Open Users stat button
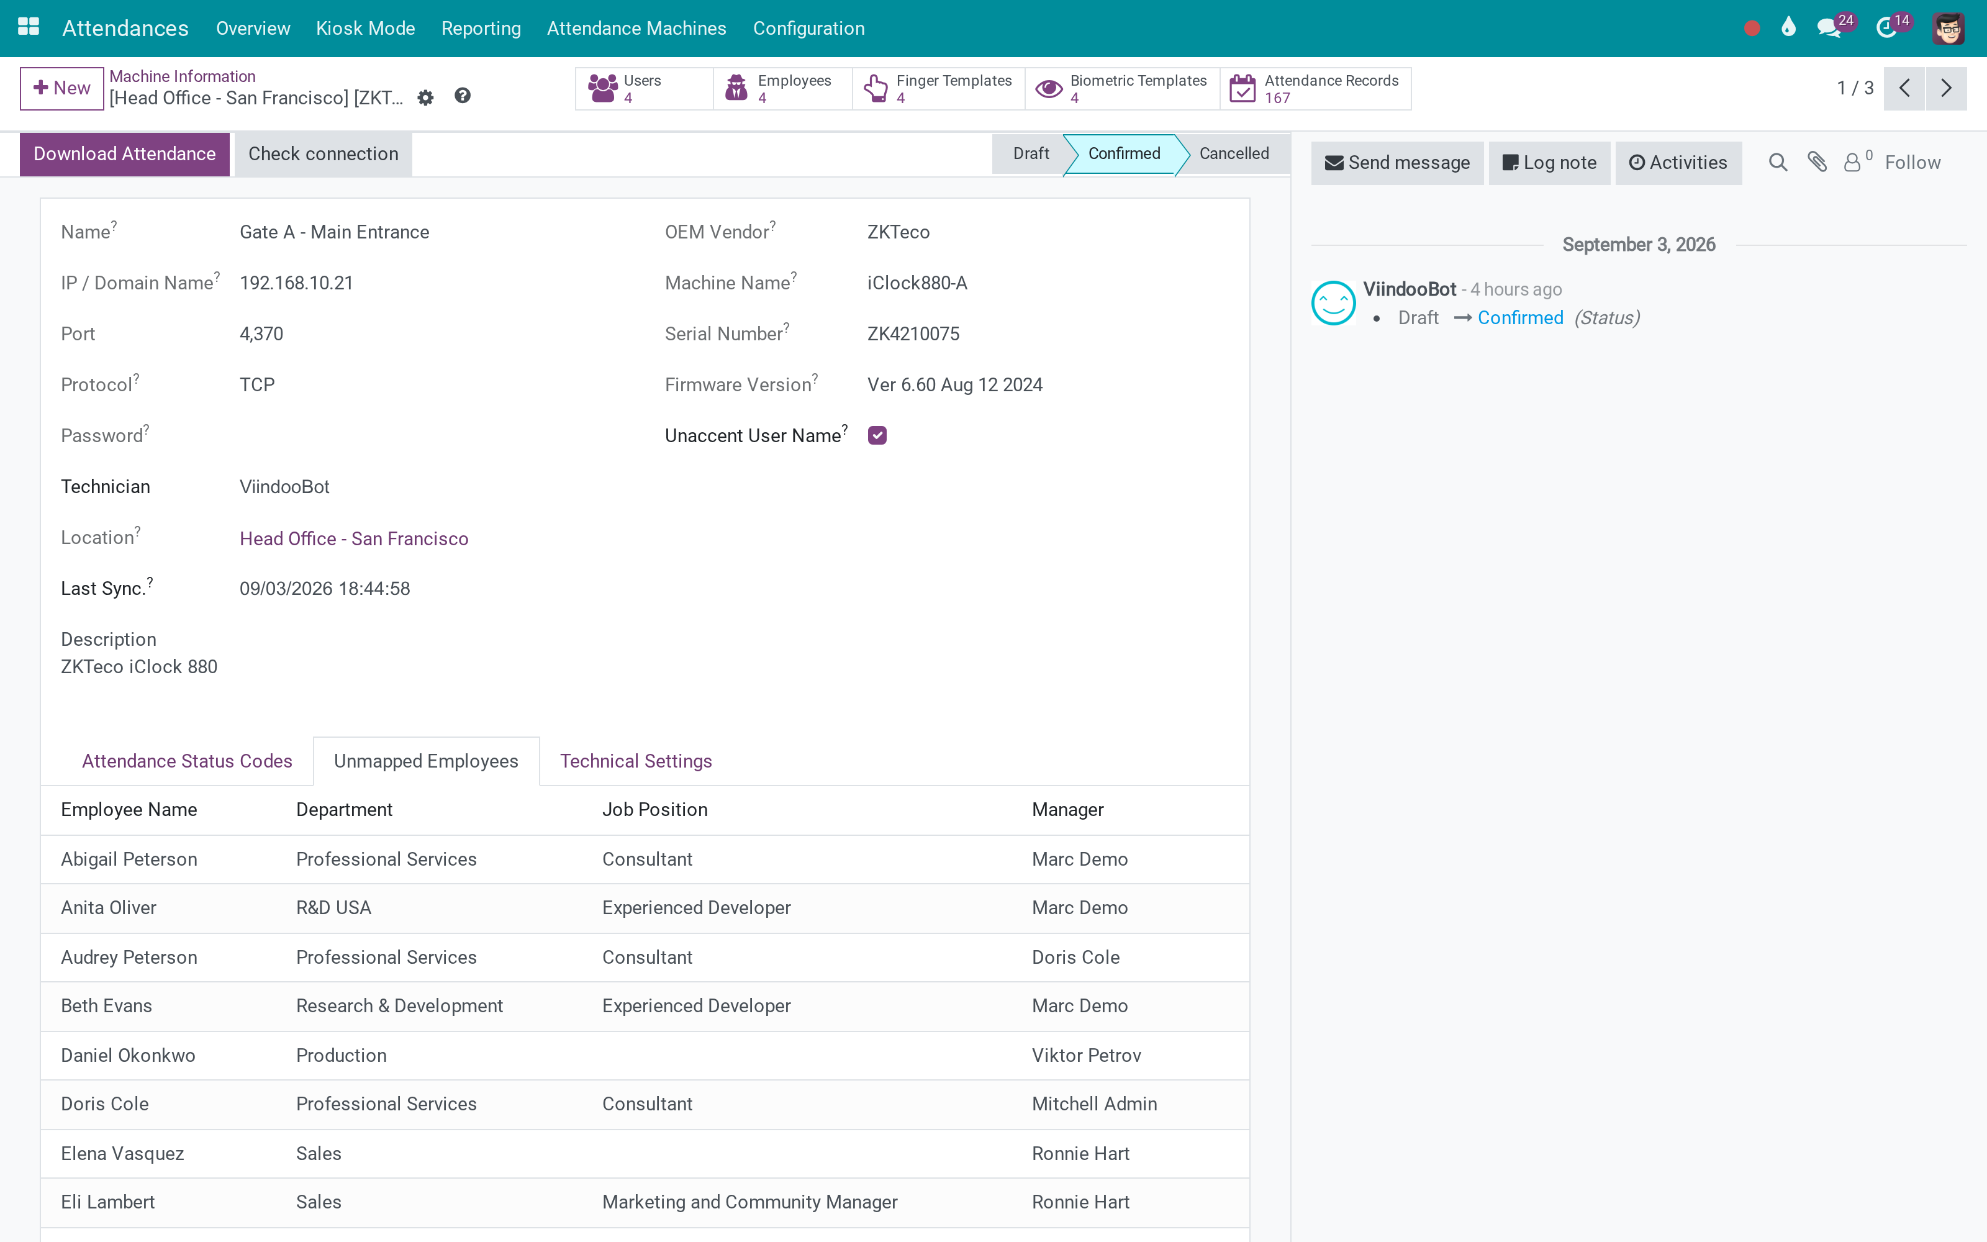This screenshot has width=1987, height=1242. (644, 89)
